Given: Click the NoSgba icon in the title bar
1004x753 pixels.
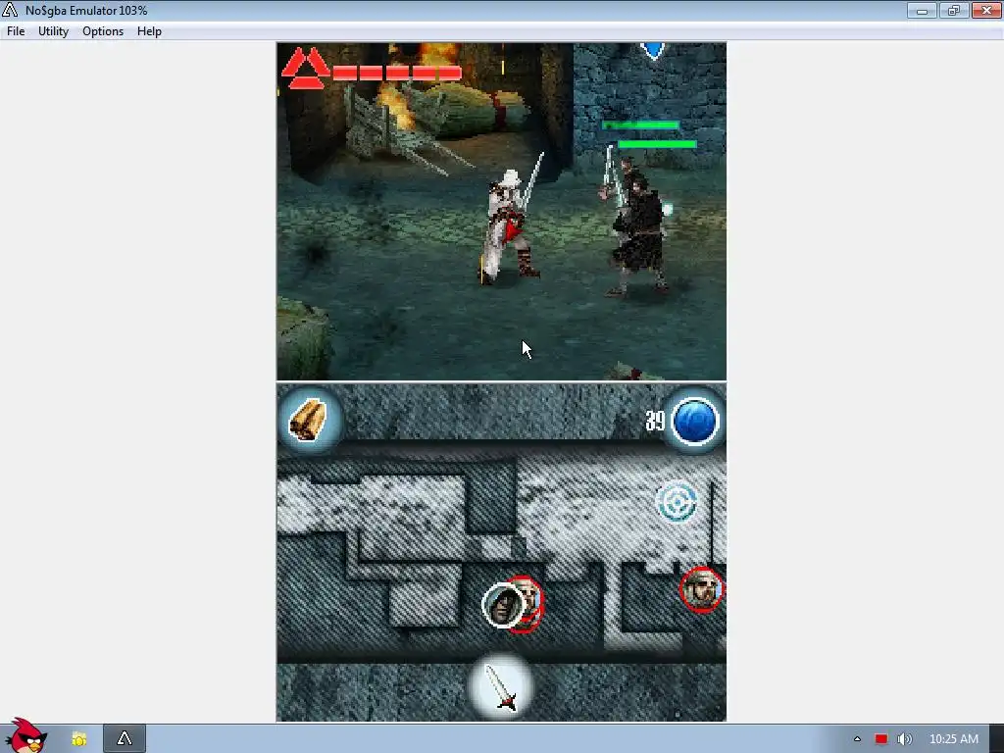Looking at the screenshot, I should point(10,10).
